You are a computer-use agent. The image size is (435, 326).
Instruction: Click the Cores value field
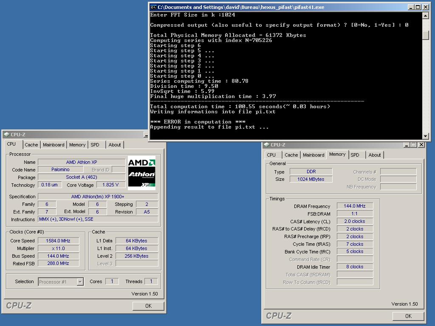coord(112,281)
